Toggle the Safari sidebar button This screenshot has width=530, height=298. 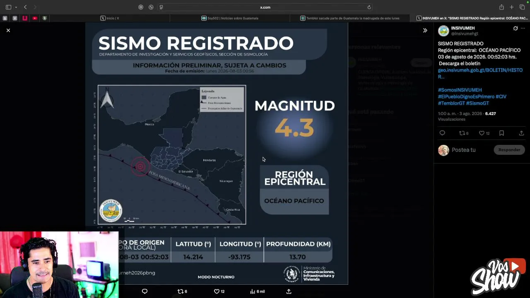[x=8, y=7]
